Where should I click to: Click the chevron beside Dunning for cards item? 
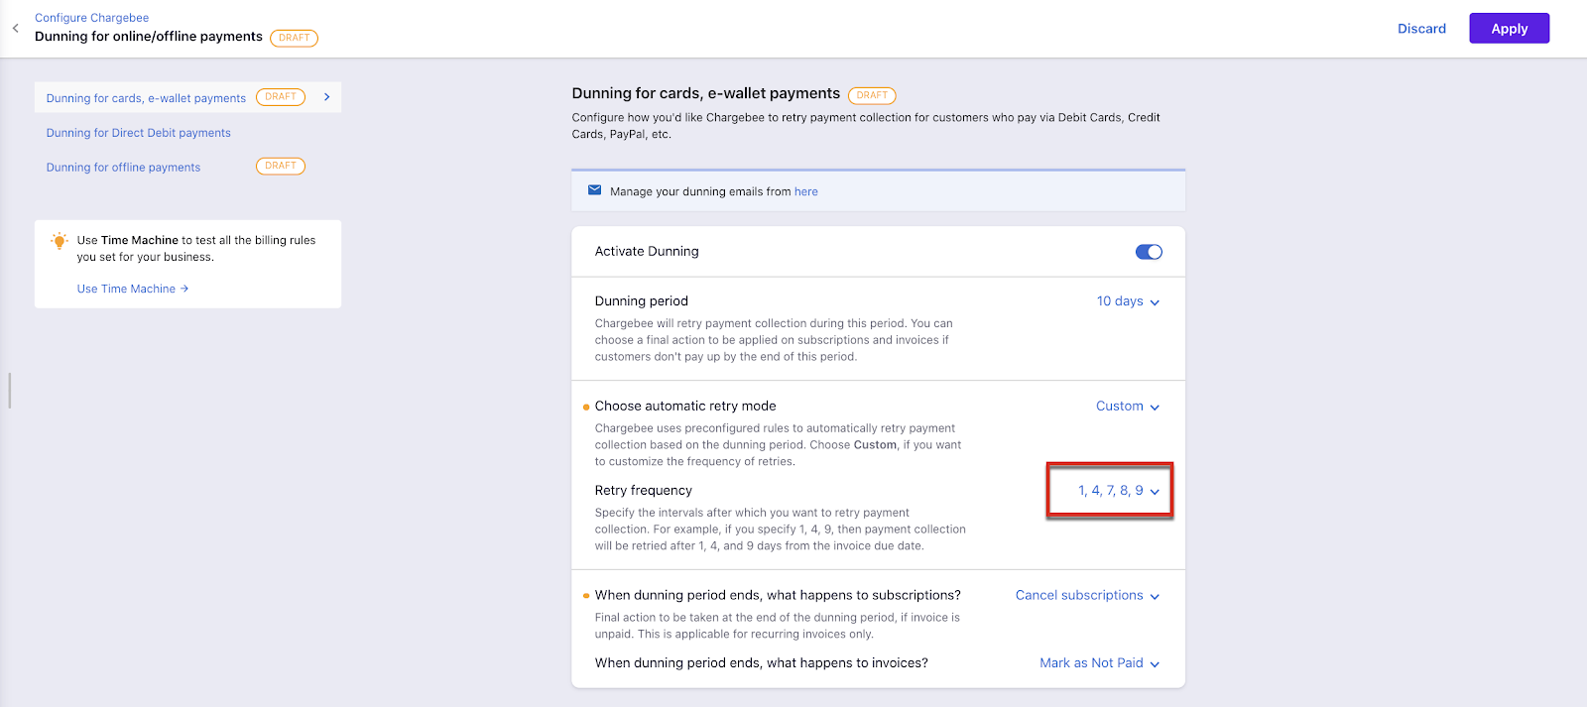(x=326, y=97)
